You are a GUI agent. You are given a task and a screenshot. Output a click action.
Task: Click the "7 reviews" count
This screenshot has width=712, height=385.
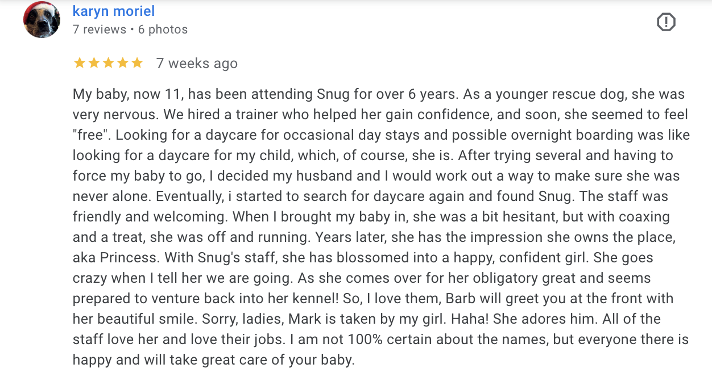100,30
